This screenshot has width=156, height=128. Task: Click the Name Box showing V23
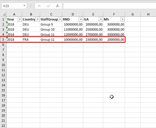point(12,6)
